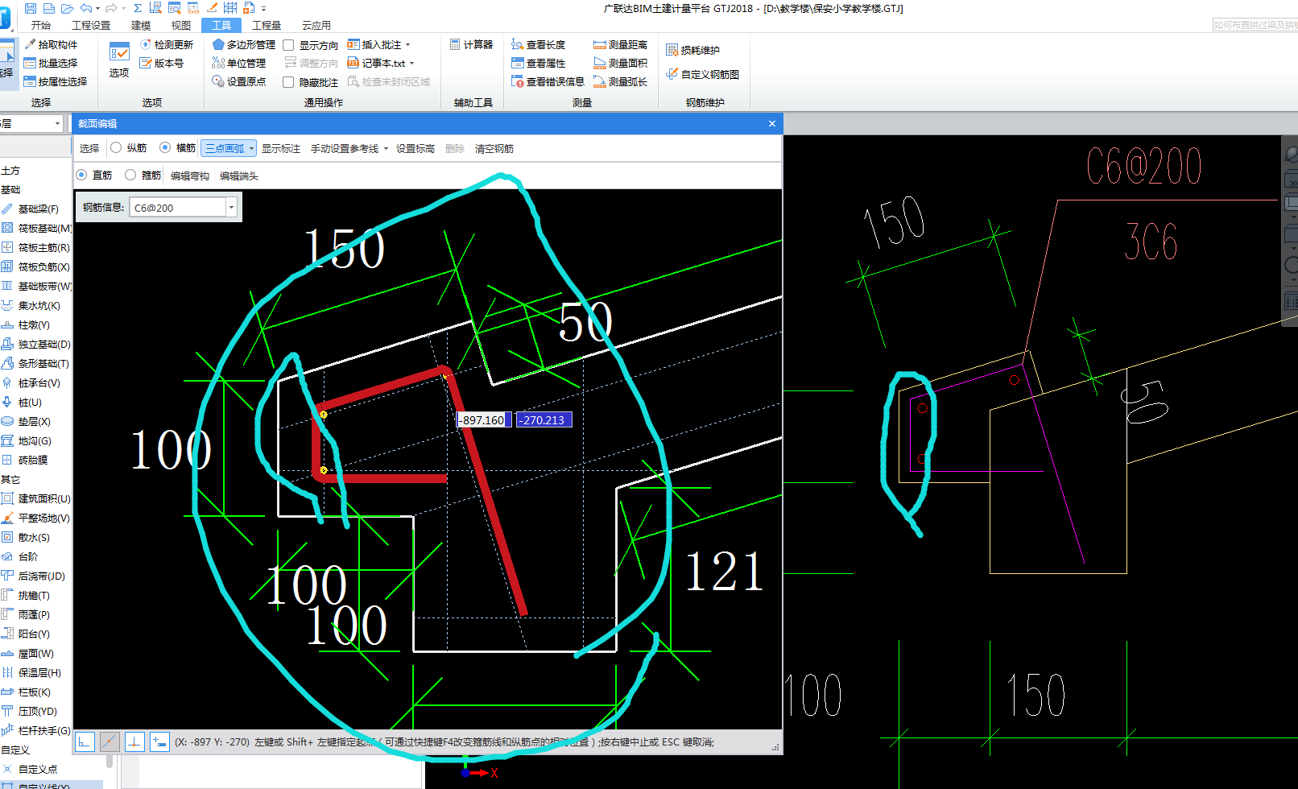Click the X coordinate input field -897.160
Viewport: 1298px width, 789px height.
point(483,419)
